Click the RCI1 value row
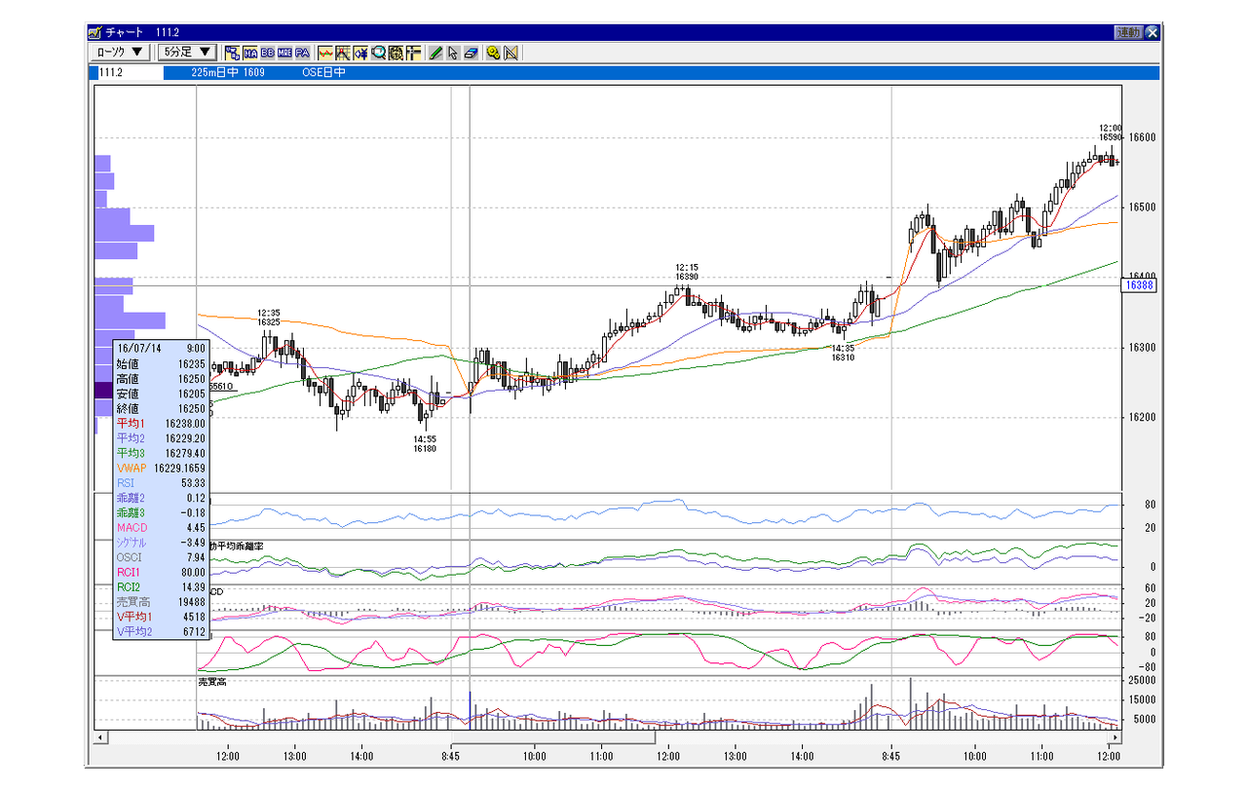The width and height of the screenshot is (1247, 790). (161, 573)
